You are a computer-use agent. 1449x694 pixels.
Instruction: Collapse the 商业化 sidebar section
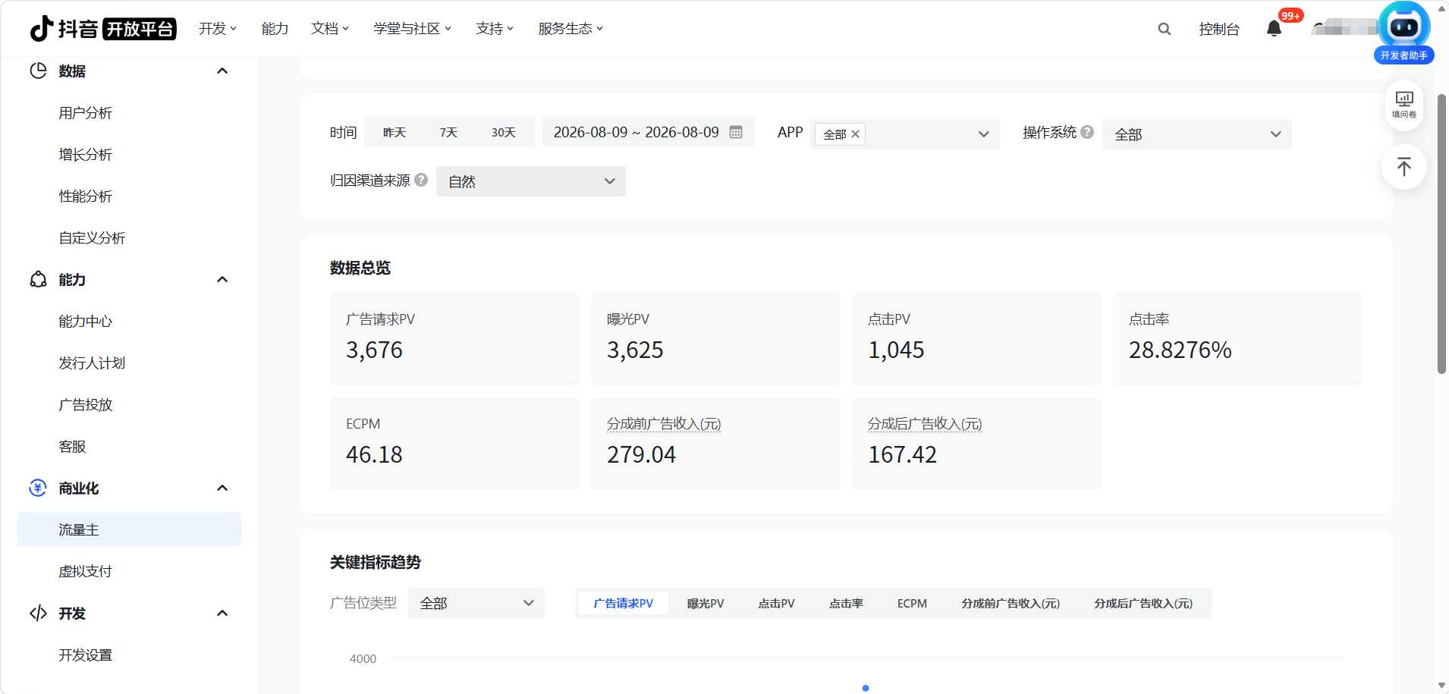pos(222,488)
